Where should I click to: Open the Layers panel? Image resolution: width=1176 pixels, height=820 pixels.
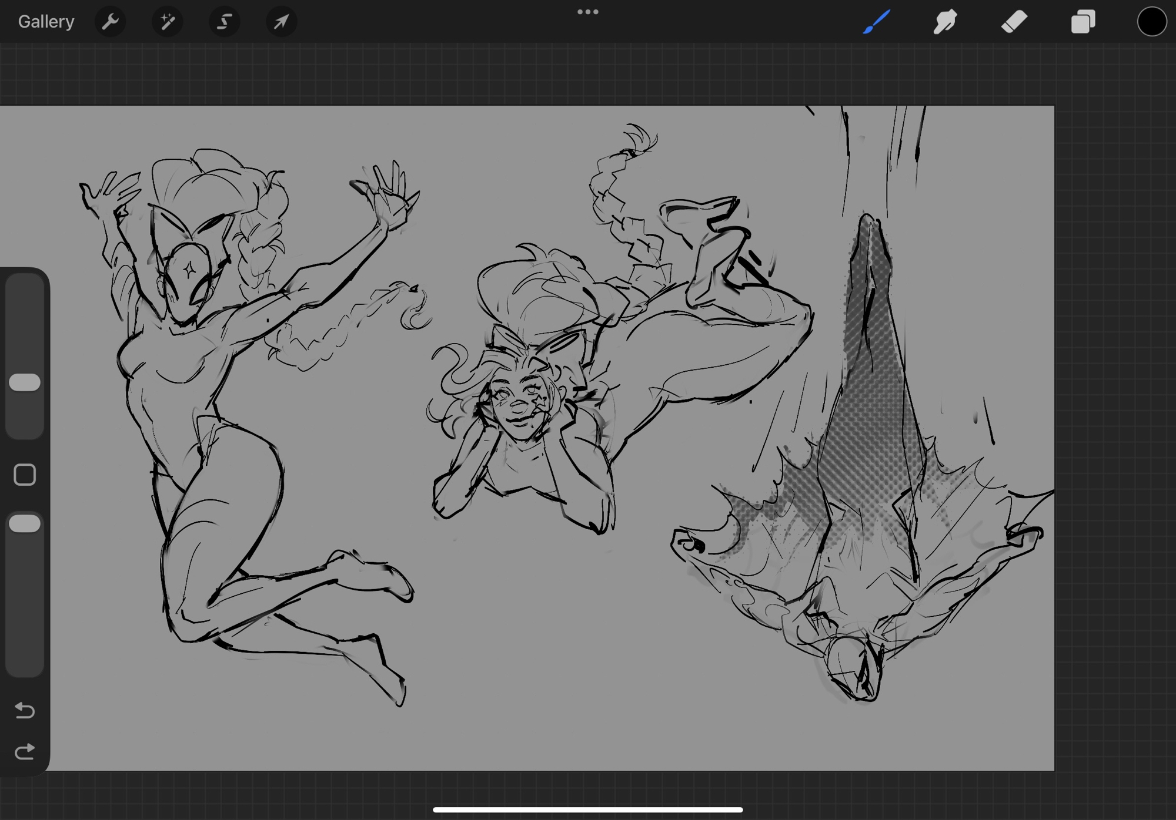coord(1083,22)
